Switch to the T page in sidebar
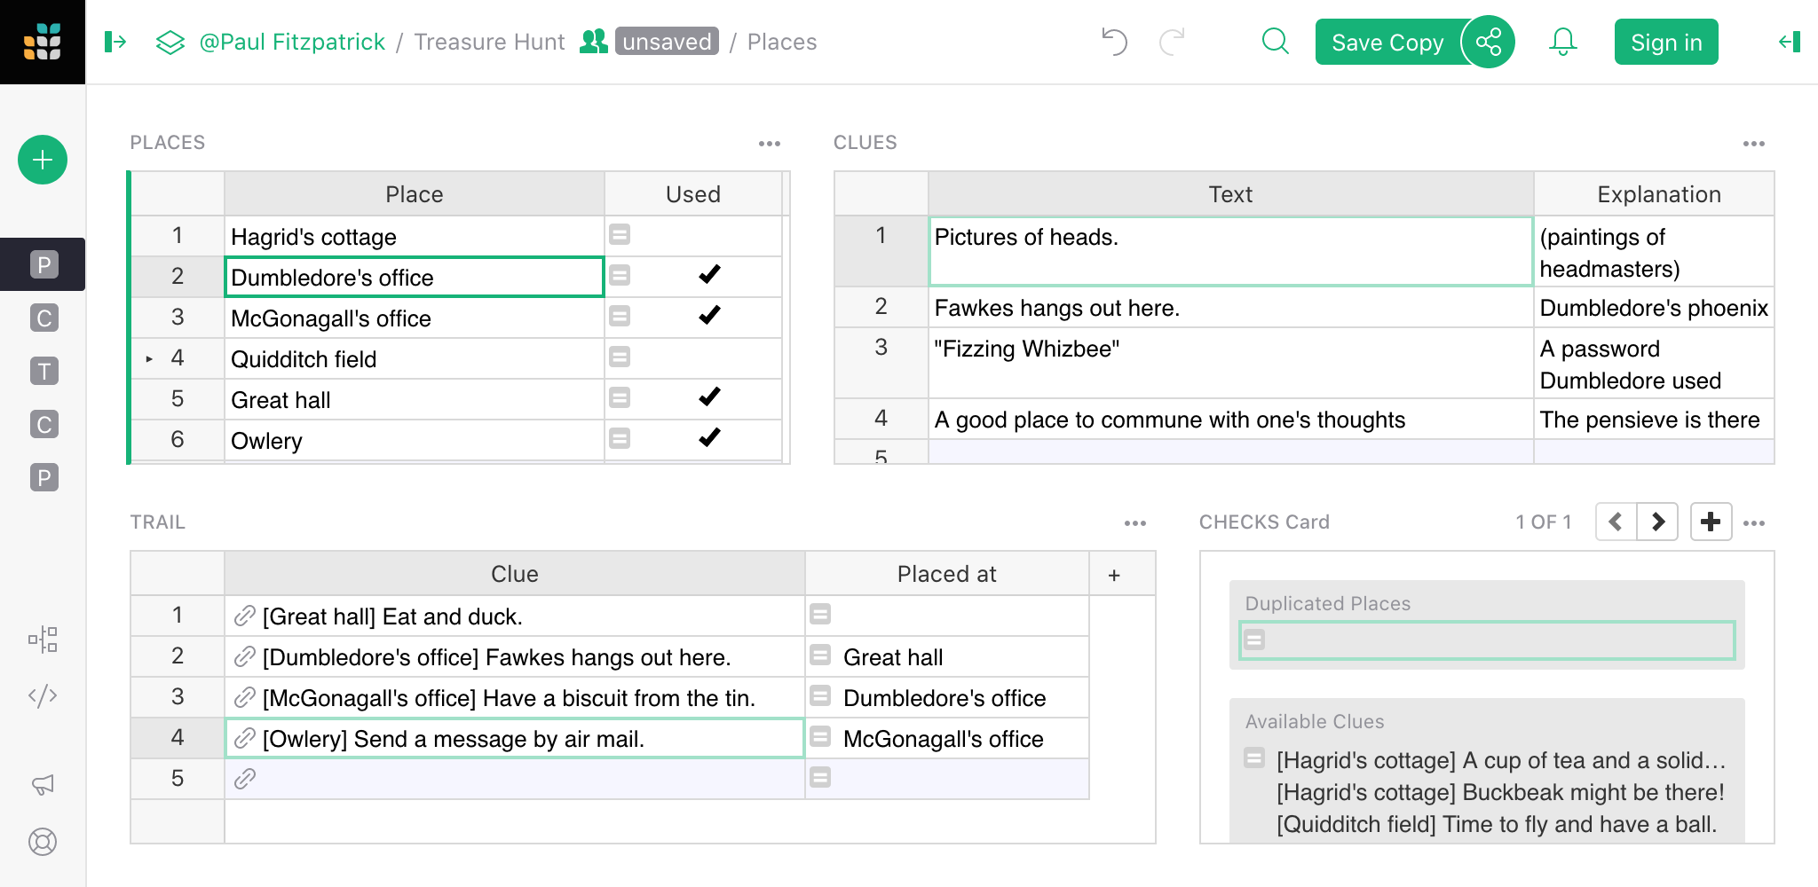The image size is (1818, 887). pos(43,371)
